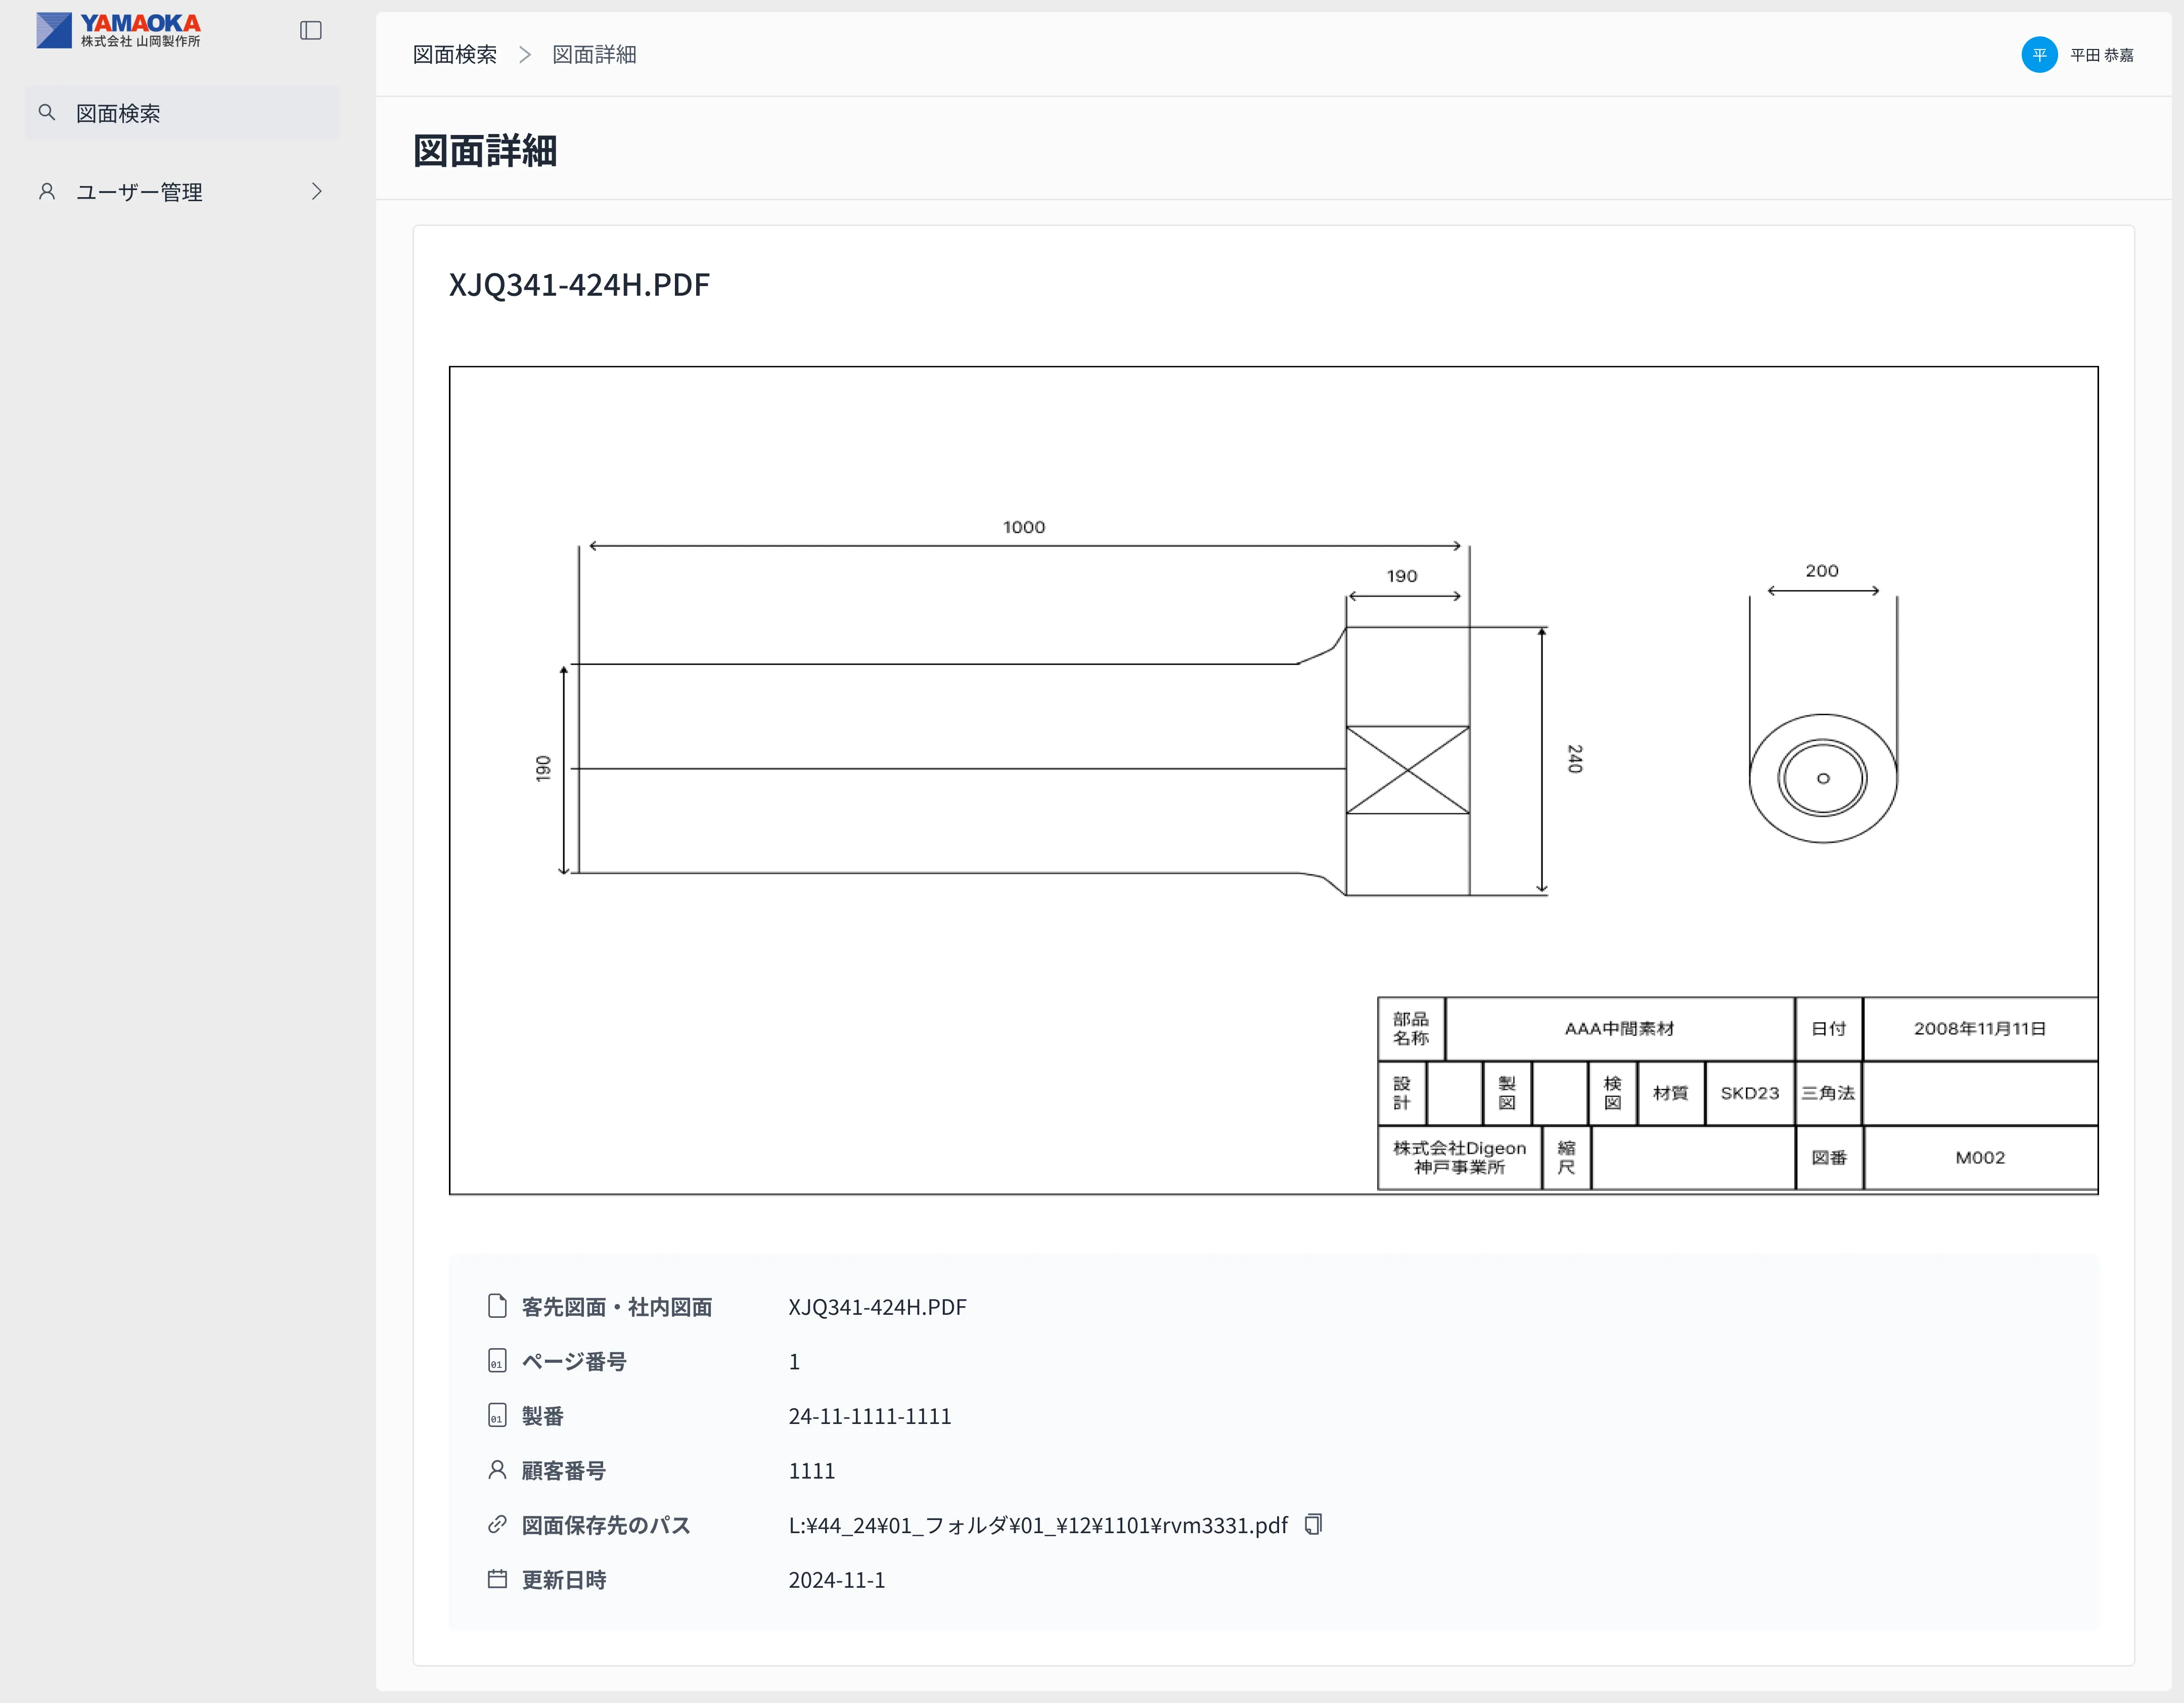Toggle the sidebar collapse icon
The width and height of the screenshot is (2184, 1703).
tap(311, 31)
